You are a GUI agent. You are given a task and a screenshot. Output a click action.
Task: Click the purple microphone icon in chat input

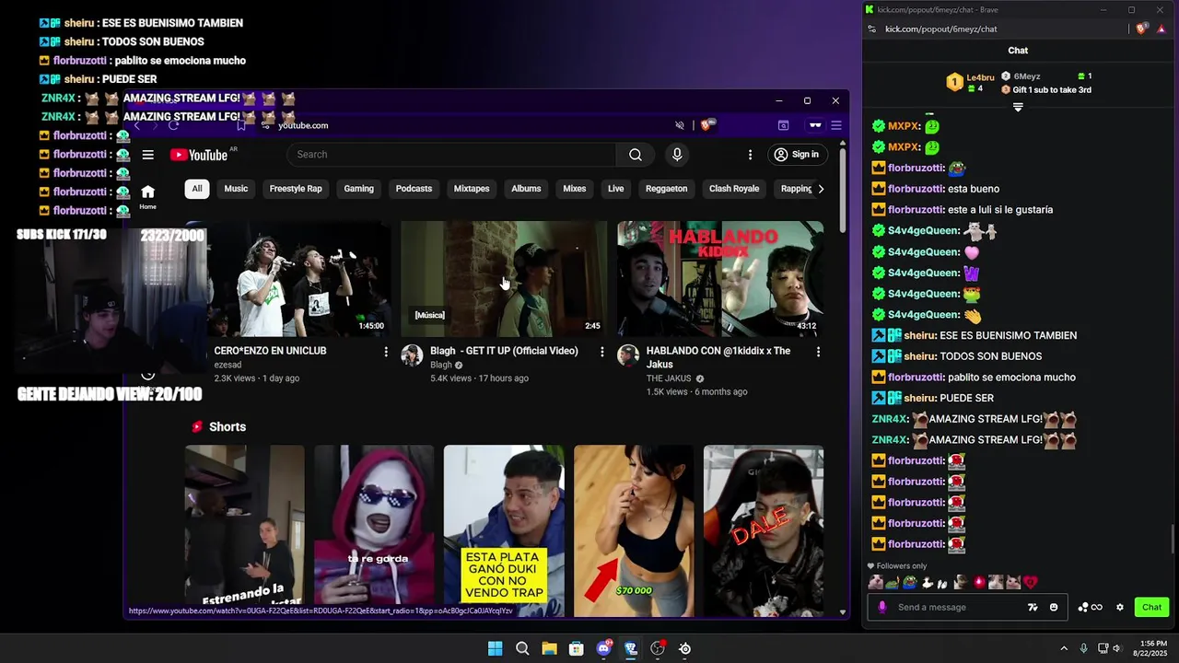[882, 607]
